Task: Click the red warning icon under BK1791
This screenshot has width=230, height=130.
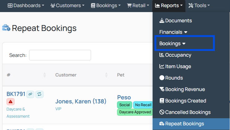Action: tap(11, 102)
